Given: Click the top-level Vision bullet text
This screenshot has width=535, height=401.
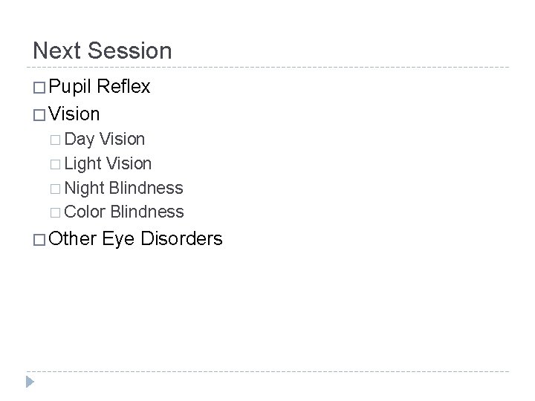Looking at the screenshot, I should 77,114.
